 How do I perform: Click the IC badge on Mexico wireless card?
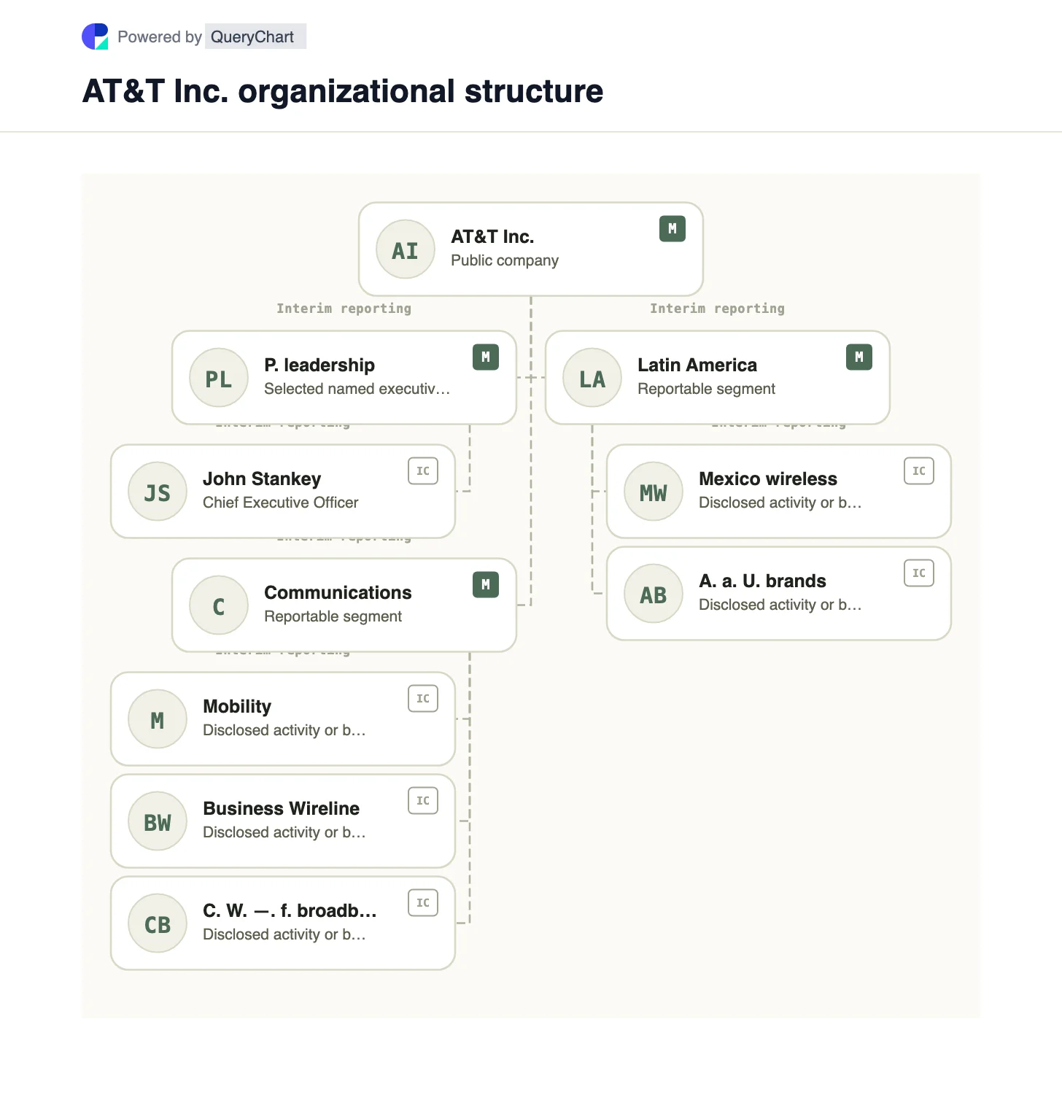click(919, 471)
